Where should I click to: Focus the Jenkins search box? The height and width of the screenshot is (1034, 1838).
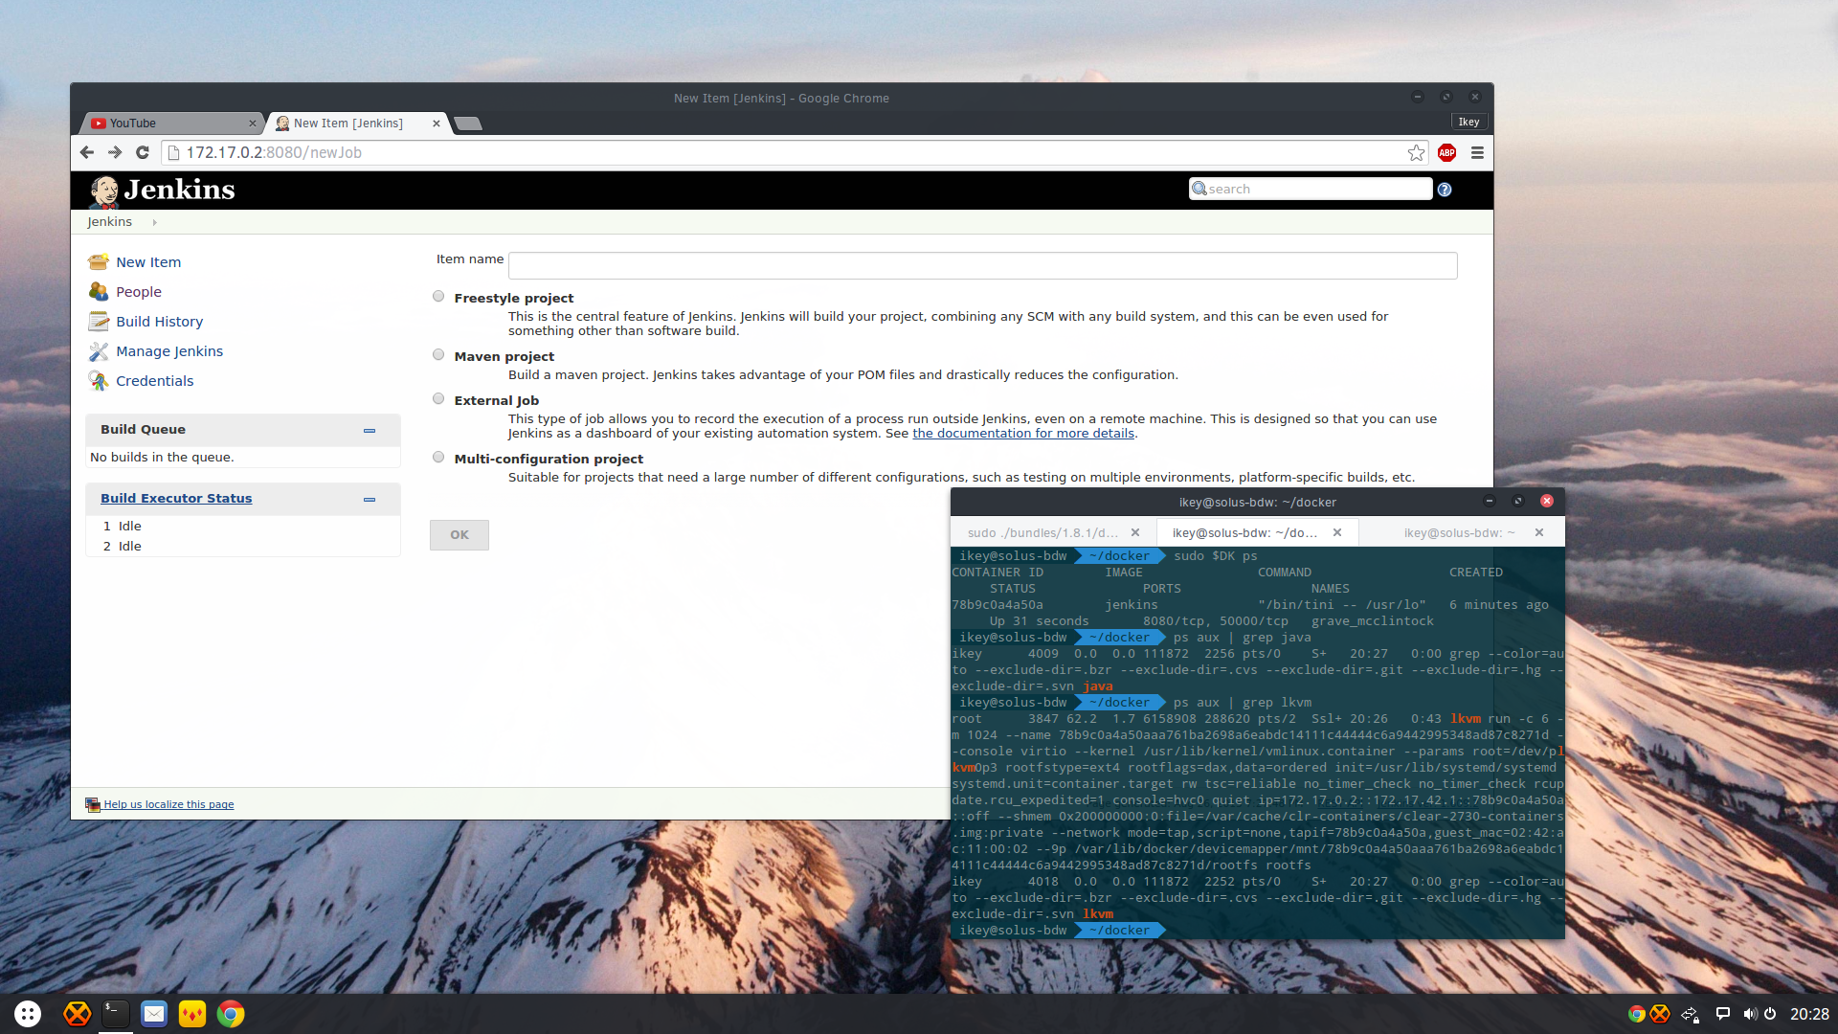pos(1311,190)
